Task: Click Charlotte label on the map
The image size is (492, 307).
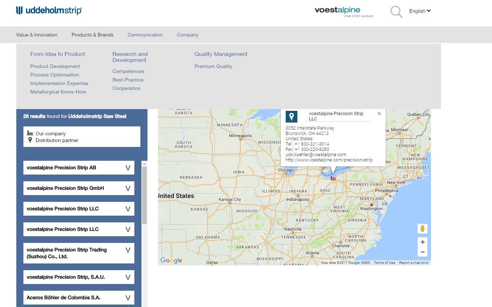Action: click(341, 246)
